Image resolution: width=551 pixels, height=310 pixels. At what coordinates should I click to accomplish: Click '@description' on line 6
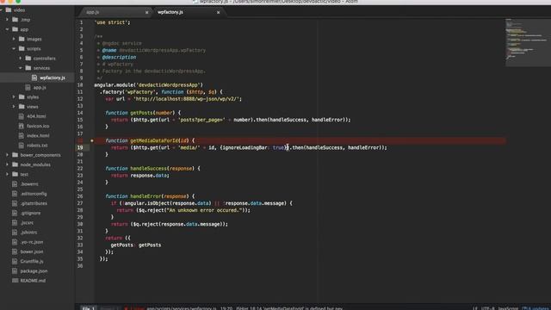[x=119, y=58]
